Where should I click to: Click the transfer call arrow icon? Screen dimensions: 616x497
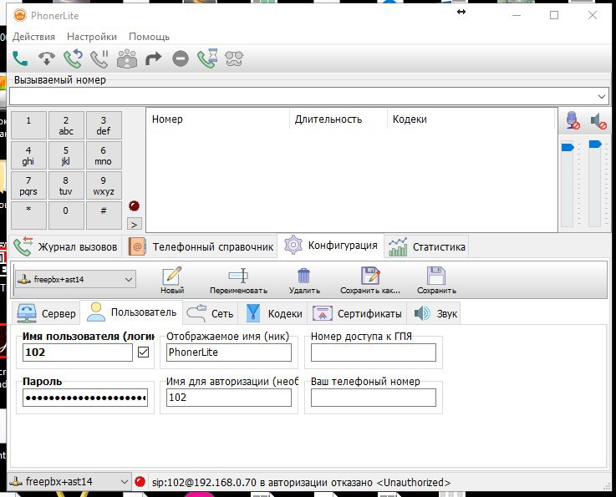pyautogui.click(x=153, y=58)
